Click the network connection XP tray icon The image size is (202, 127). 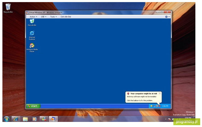coord(154,106)
